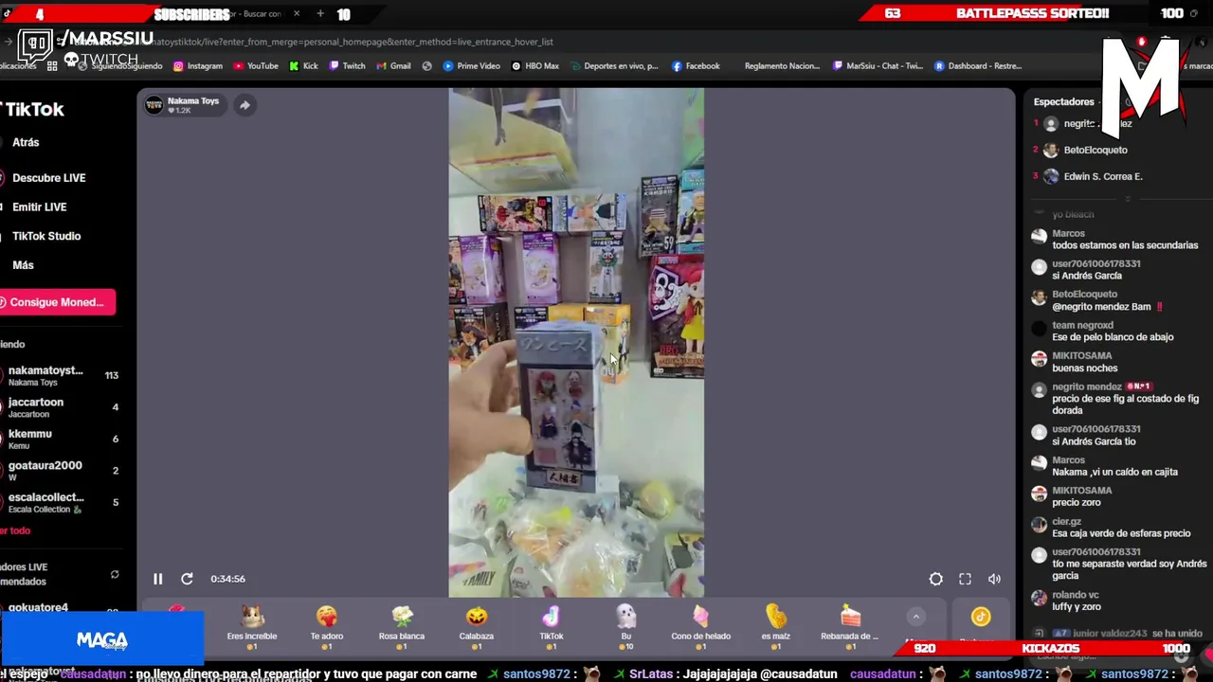1213x682 pixels.
Task: Open Descubre LIVE section
Action: point(48,178)
